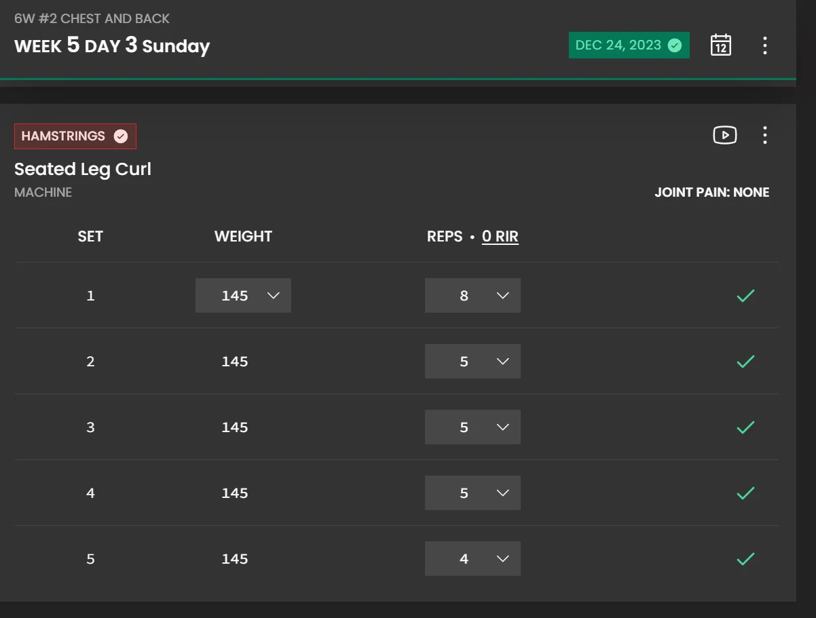This screenshot has height=618, width=816.
Task: Open set 1 weight dropdown
Action: (x=243, y=296)
